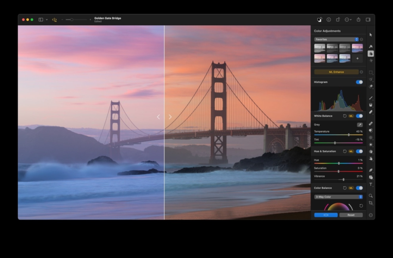Click the Share icon in toolbar

(x=358, y=20)
